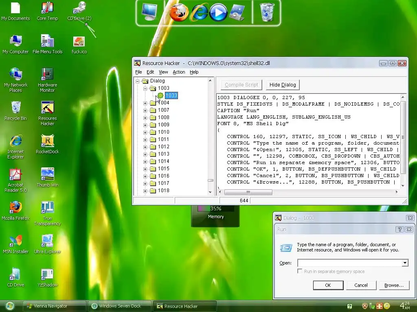Launch the Ultra Explorer shortcut
Screen dimensions: 417x312
click(47, 244)
